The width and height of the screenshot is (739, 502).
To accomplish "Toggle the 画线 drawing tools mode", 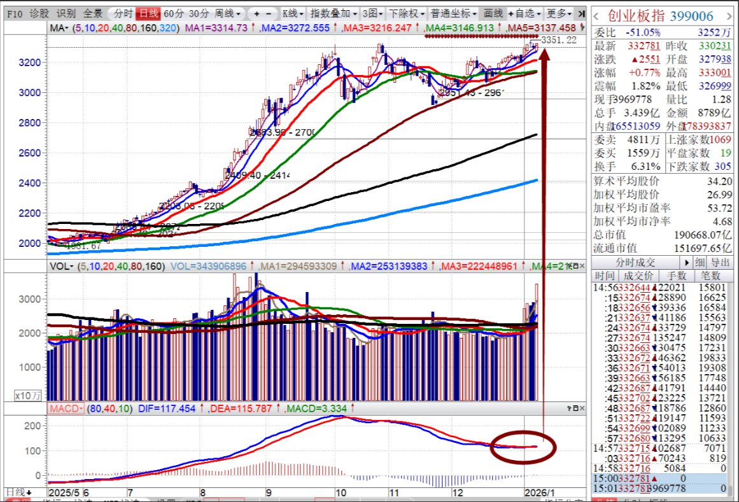I will [x=493, y=13].
